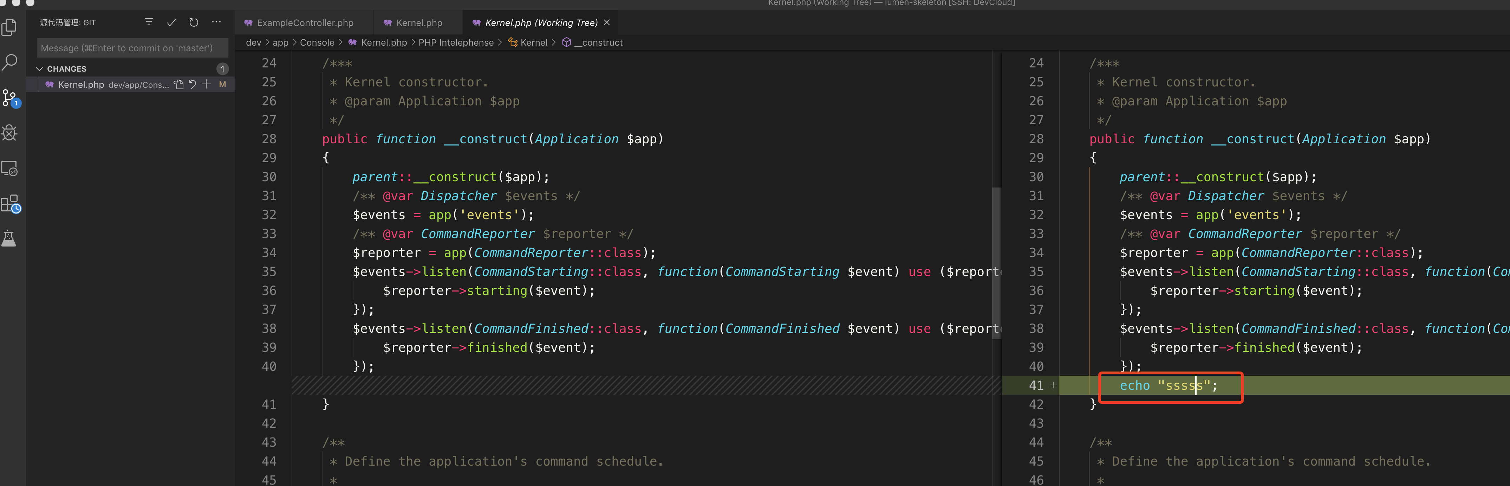Viewport: 1510px width, 486px height.
Task: Close the Kernel.php (Working Tree) tab
Action: [x=607, y=22]
